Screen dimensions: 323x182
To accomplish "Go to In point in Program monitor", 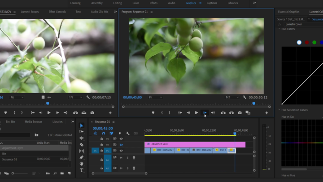I will [x=180, y=113].
